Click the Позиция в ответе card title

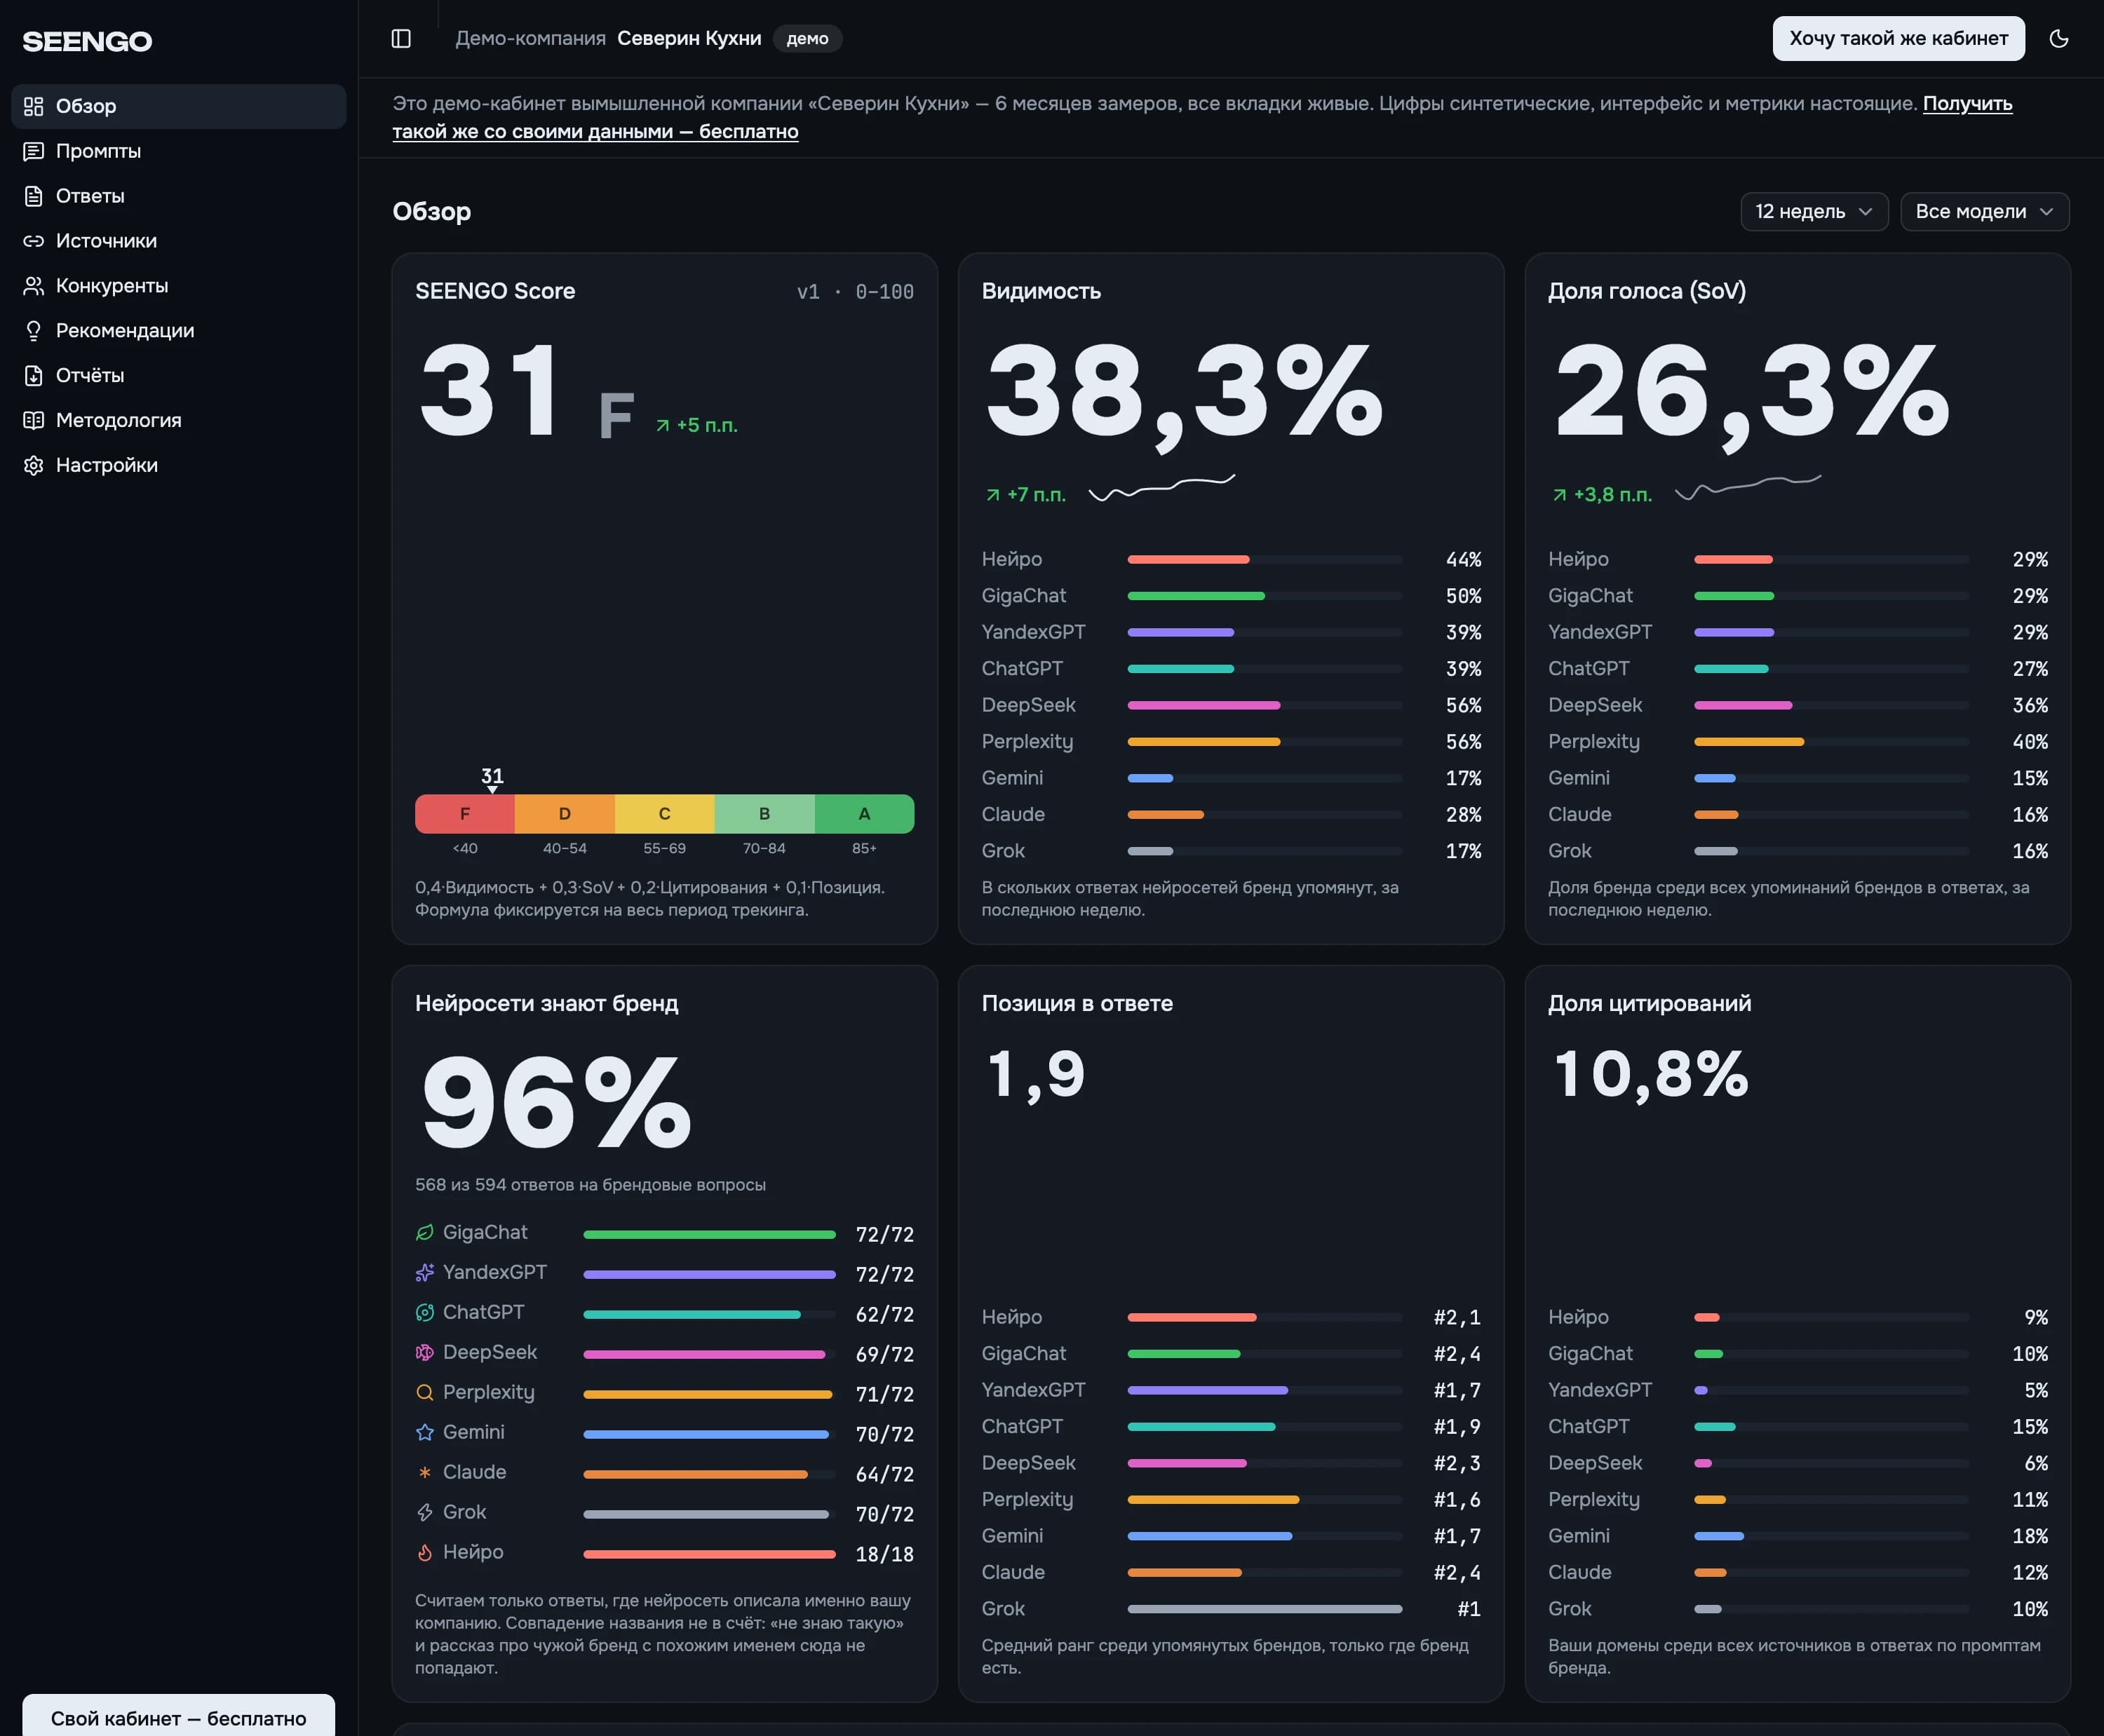click(x=1077, y=1003)
